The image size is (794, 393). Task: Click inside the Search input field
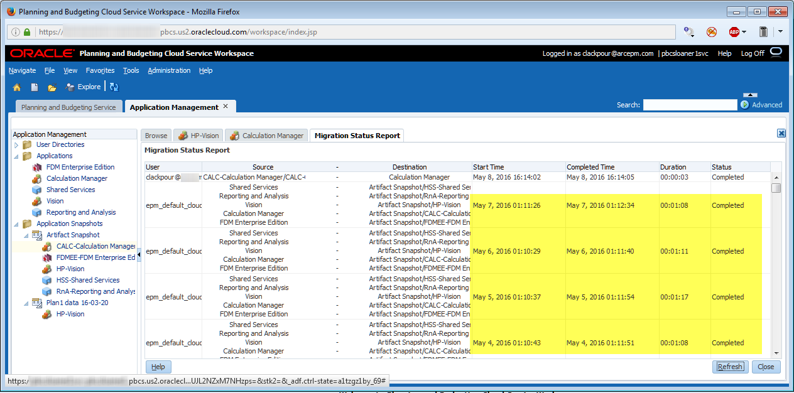tap(690, 105)
